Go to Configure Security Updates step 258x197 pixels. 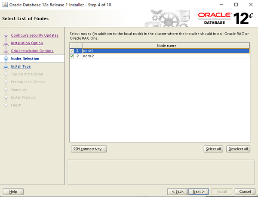[35, 35]
